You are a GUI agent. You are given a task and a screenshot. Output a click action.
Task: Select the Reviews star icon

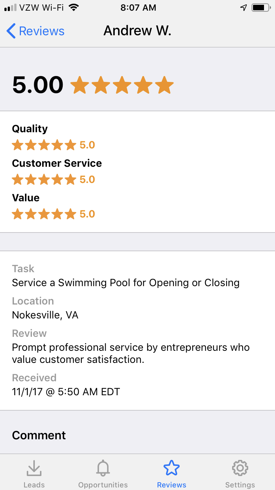click(x=172, y=468)
